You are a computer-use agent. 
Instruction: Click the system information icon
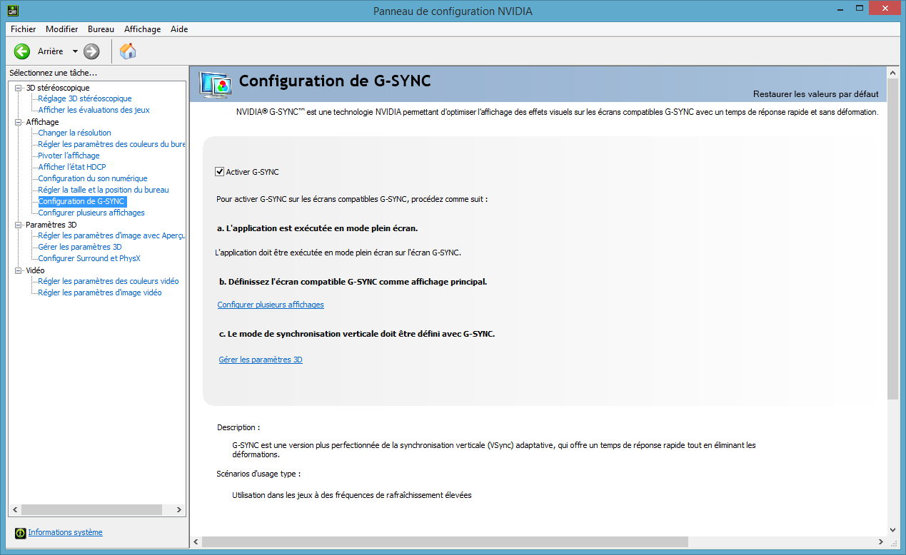pos(20,533)
